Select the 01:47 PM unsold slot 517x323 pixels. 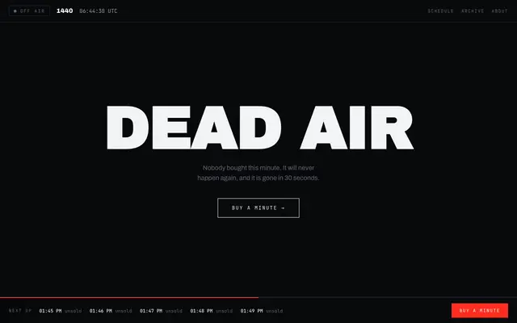[161, 311]
